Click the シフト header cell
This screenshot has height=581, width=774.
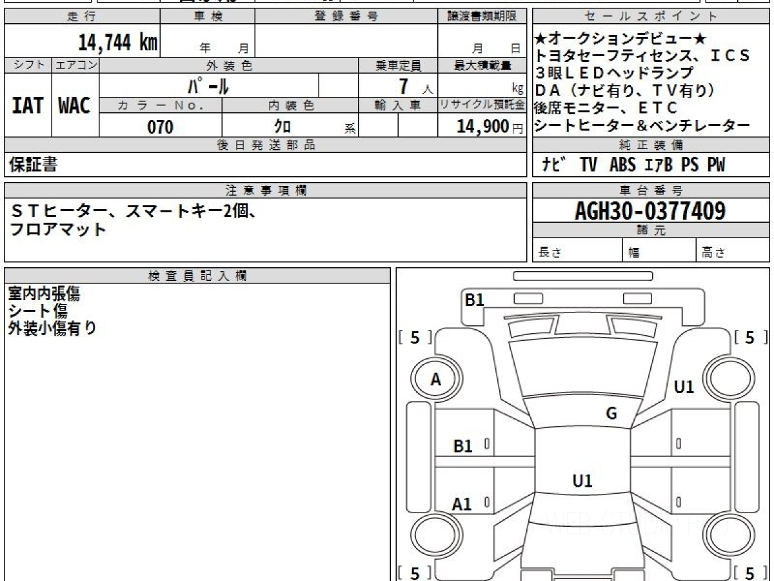28,65
